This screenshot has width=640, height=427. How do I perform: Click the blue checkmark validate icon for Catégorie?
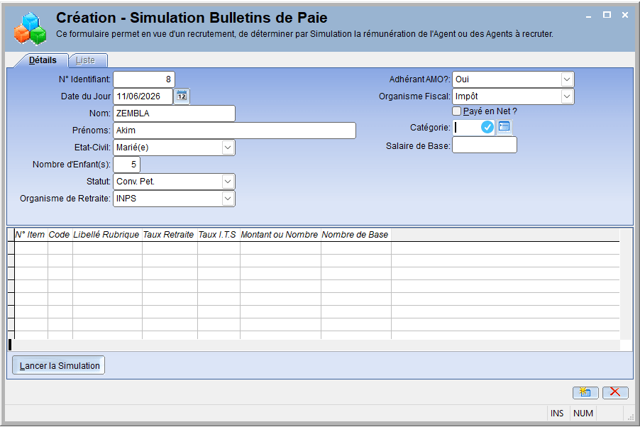487,128
